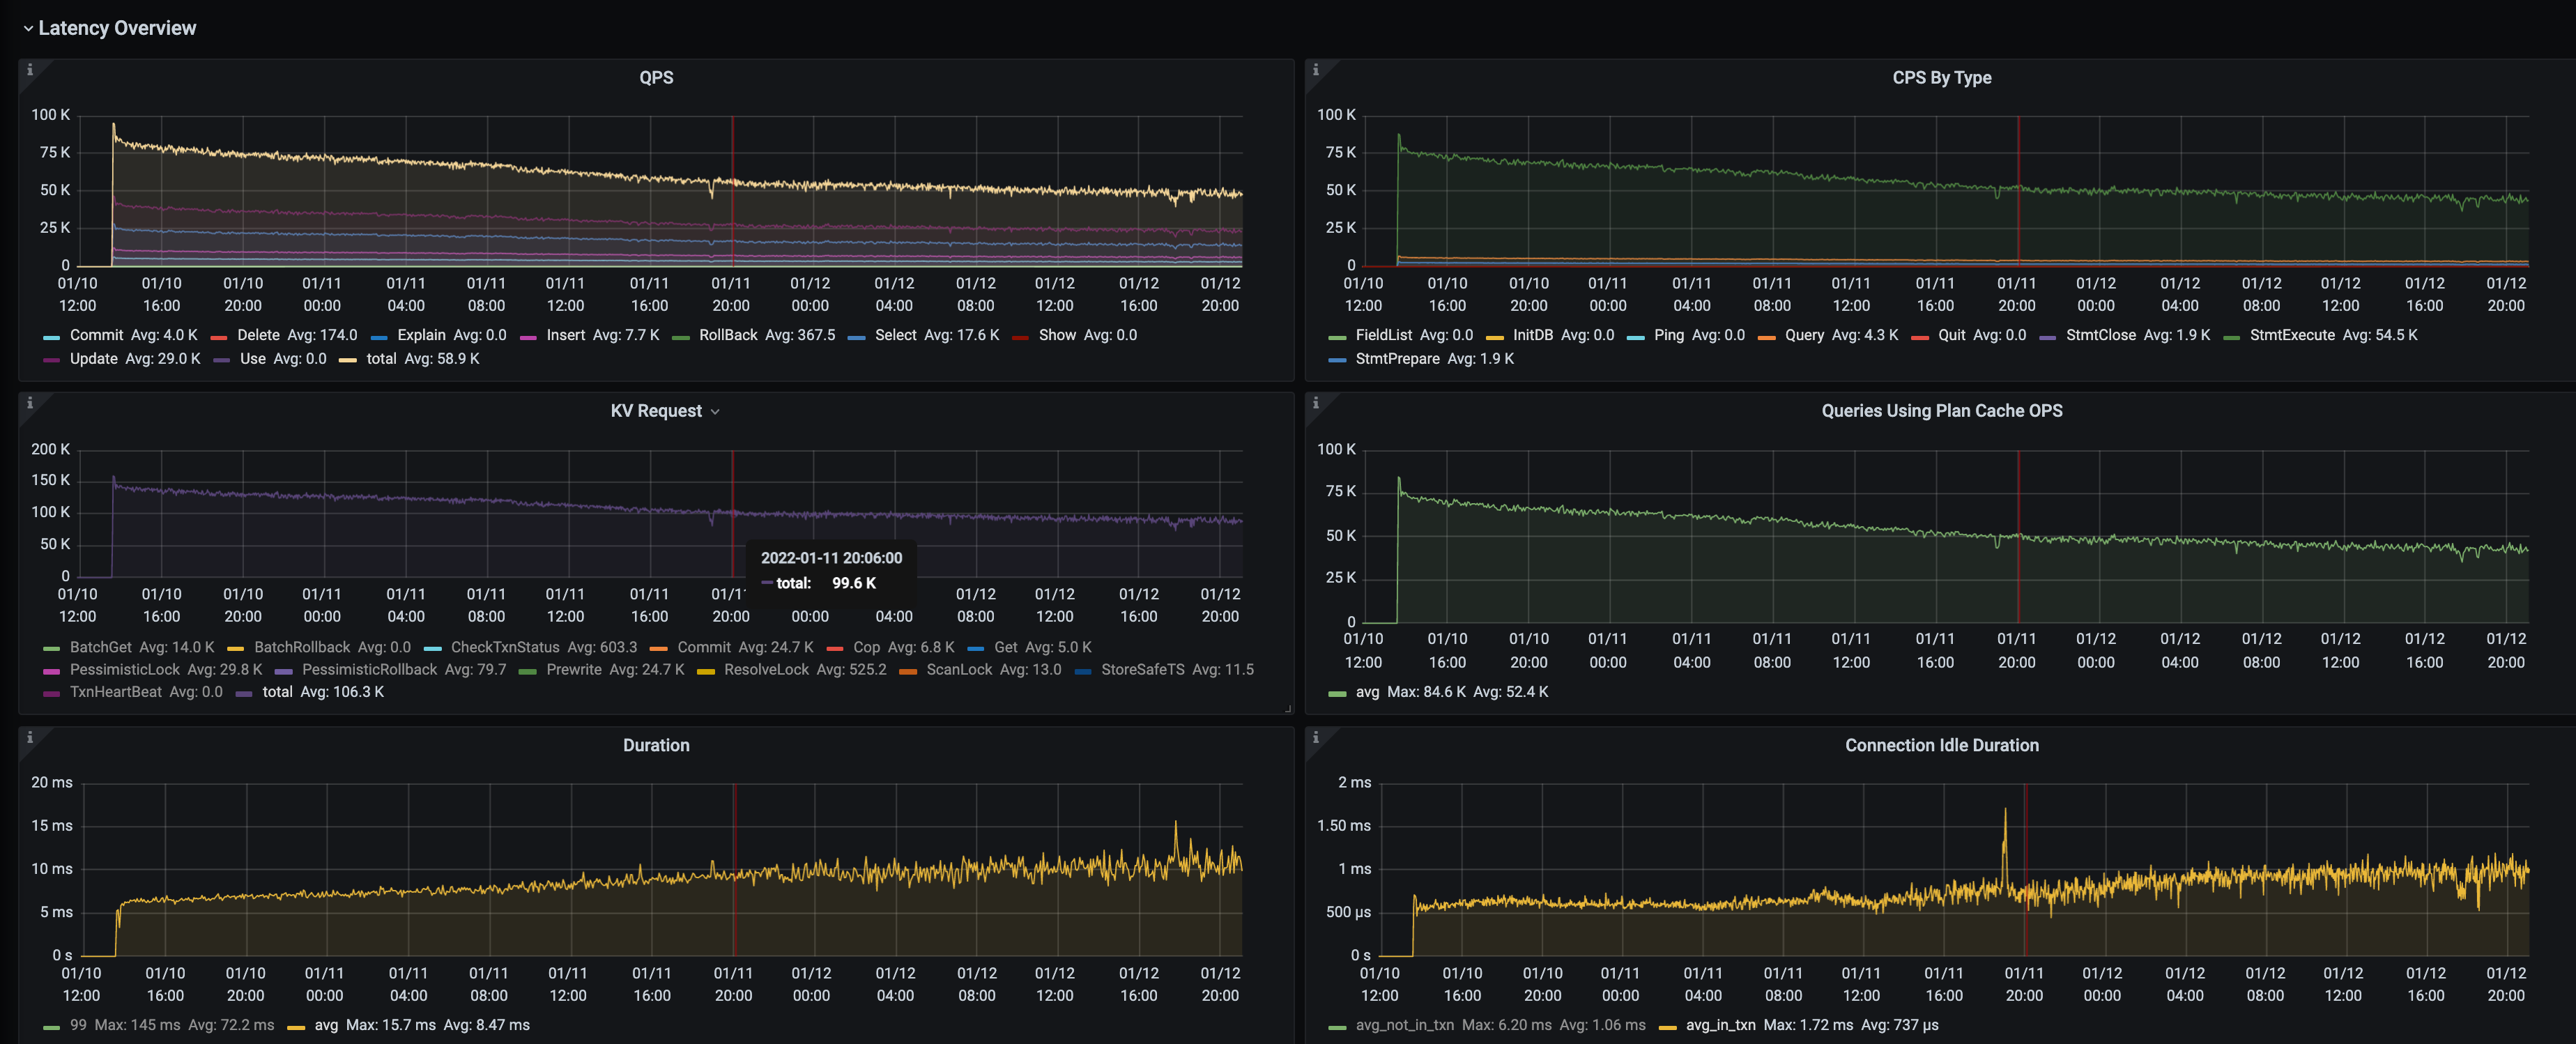2576x1044 pixels.
Task: Click the info icon on CPS By Type panel
Action: 1317,70
